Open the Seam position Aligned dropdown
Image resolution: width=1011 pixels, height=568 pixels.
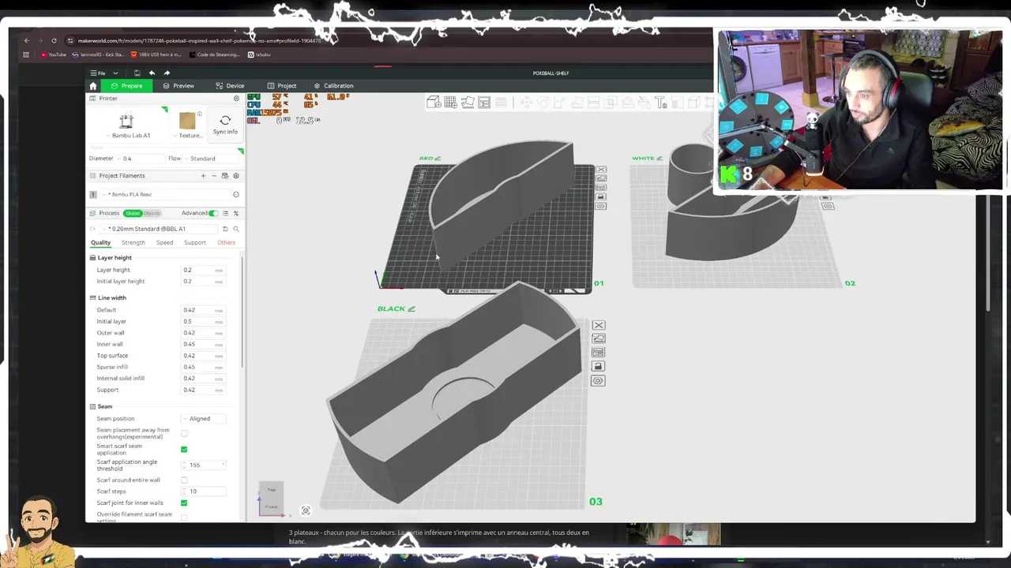click(204, 418)
